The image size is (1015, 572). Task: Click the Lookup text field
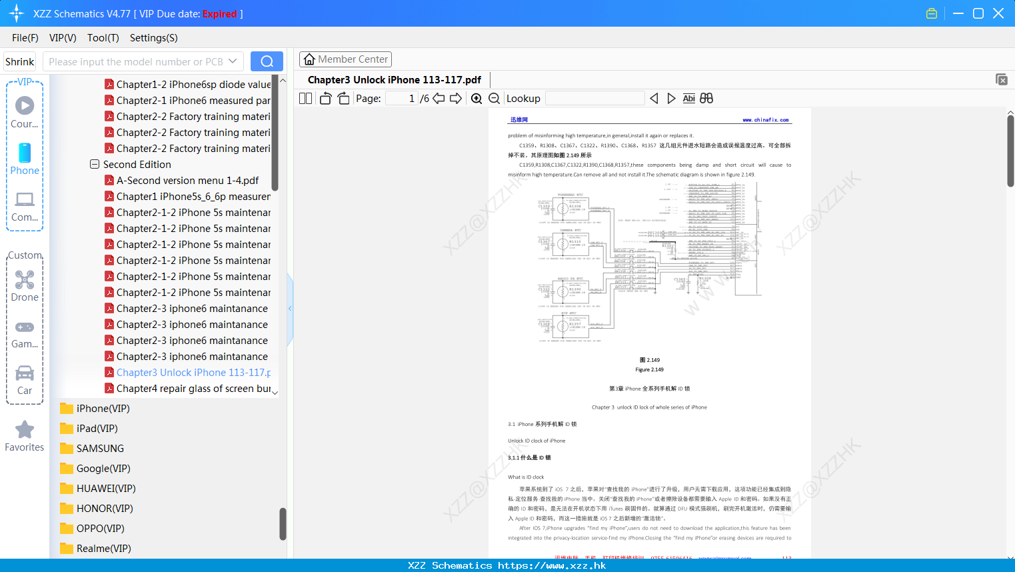[x=595, y=99]
